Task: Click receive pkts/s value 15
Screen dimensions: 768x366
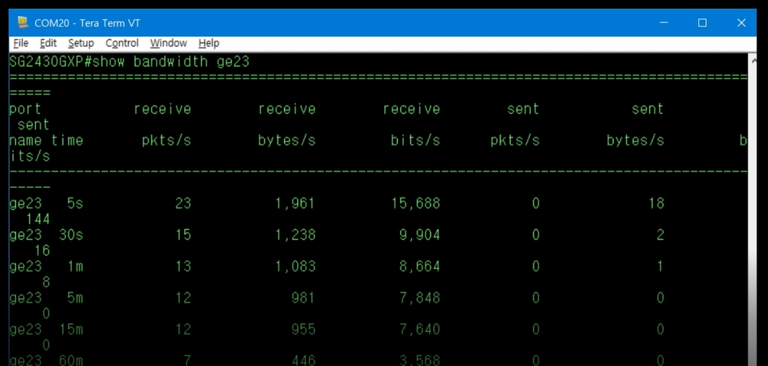Action: pos(183,235)
